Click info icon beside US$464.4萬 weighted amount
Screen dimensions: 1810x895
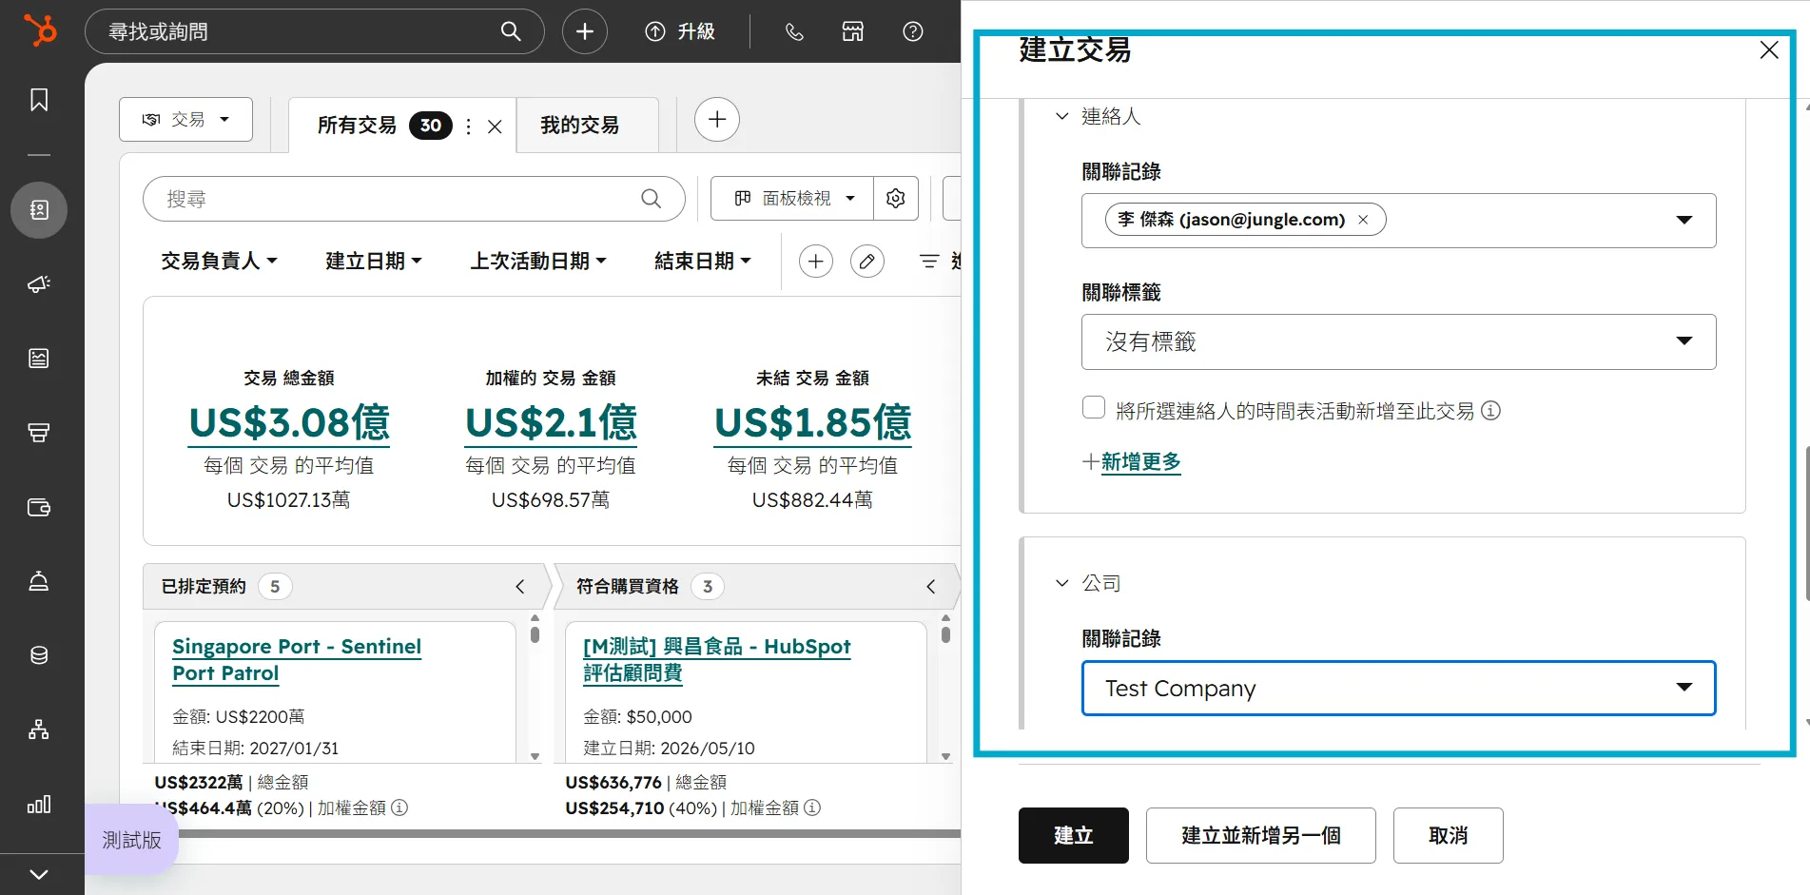click(x=399, y=807)
